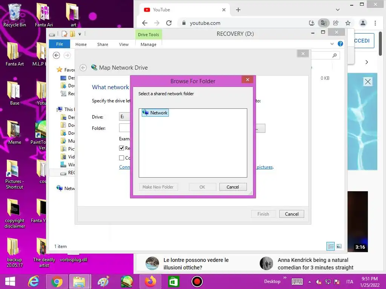Click Properties icon in Quick Access Toolbar

coord(64,34)
